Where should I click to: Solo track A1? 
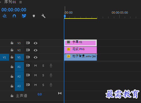coord(43,65)
